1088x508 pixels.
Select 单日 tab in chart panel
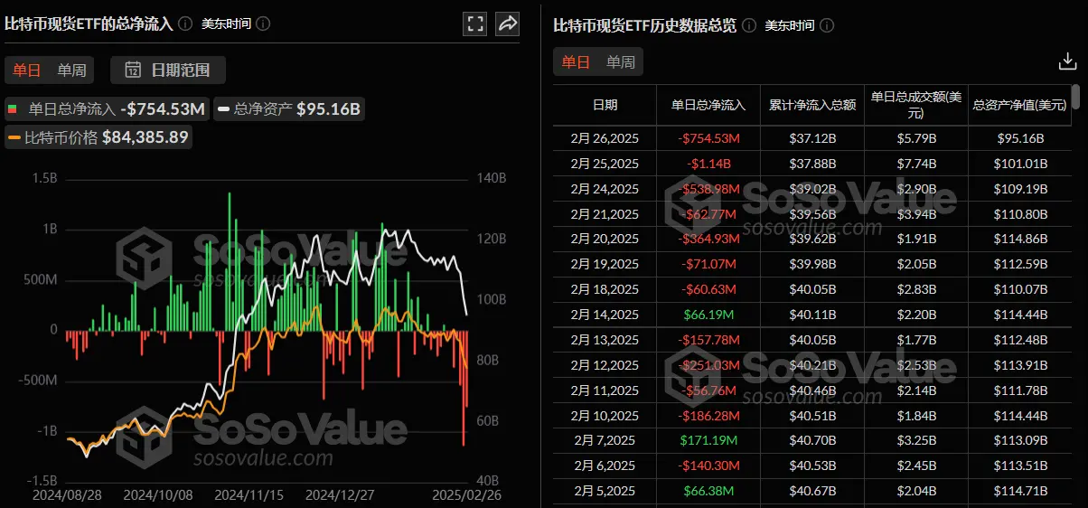click(27, 70)
